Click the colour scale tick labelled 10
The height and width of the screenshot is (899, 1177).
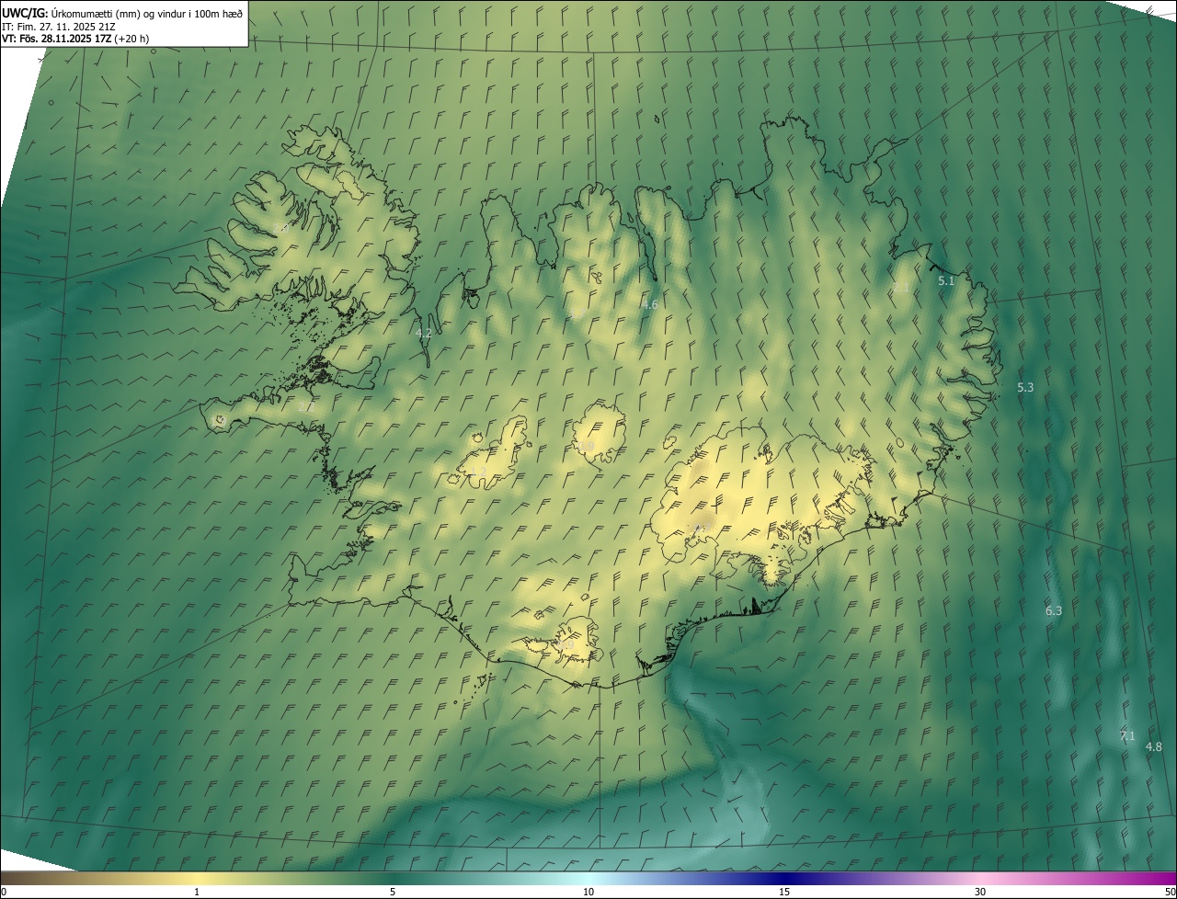588,892
